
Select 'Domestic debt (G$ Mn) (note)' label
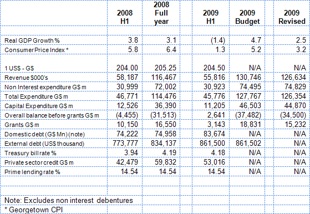[x=45, y=134]
